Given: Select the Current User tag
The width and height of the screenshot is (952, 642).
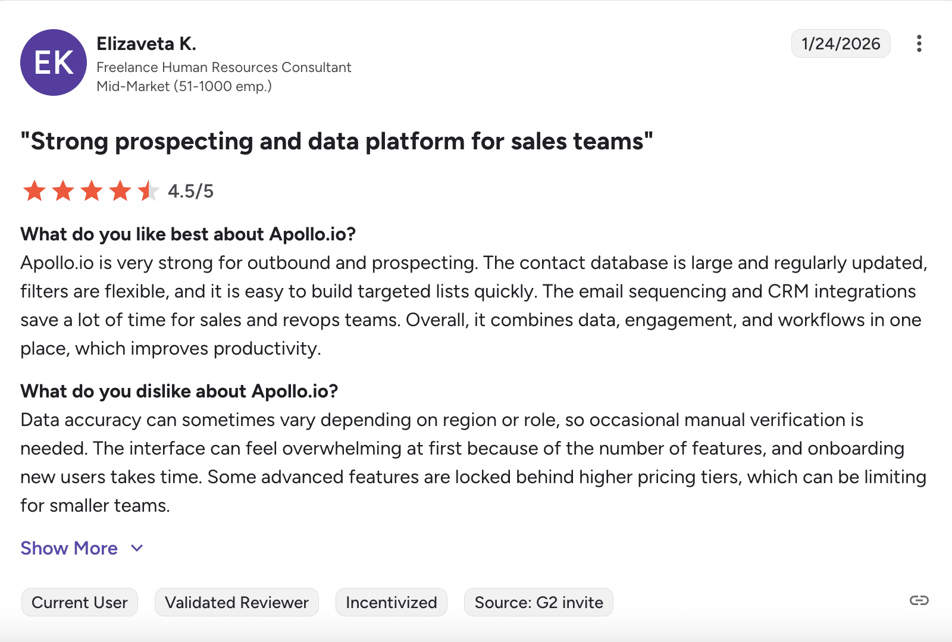Looking at the screenshot, I should [x=80, y=603].
